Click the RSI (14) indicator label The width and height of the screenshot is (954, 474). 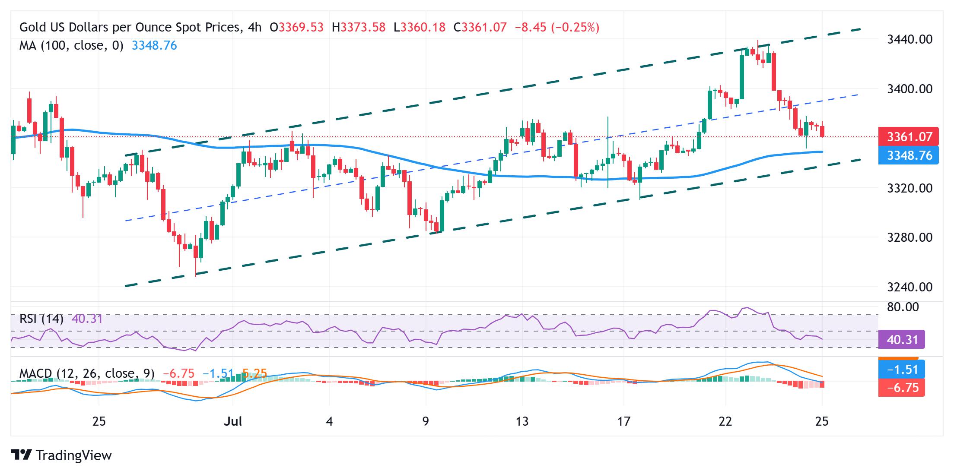click(x=41, y=319)
